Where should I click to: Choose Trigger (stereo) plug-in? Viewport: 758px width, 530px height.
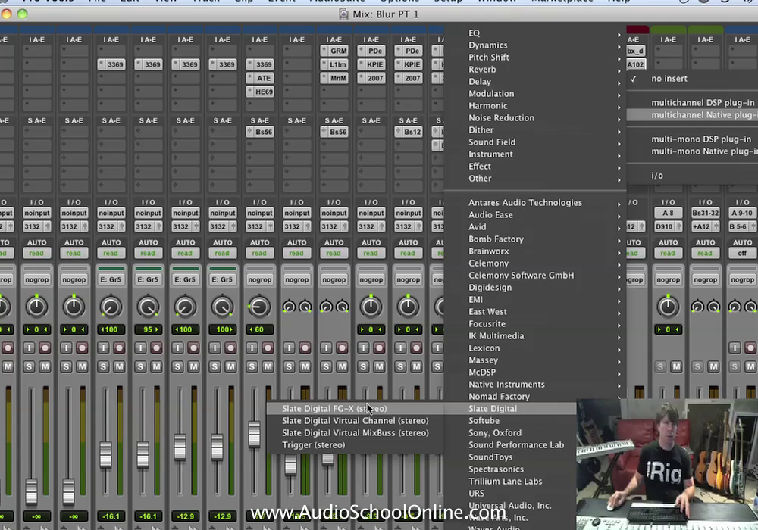click(x=356, y=445)
